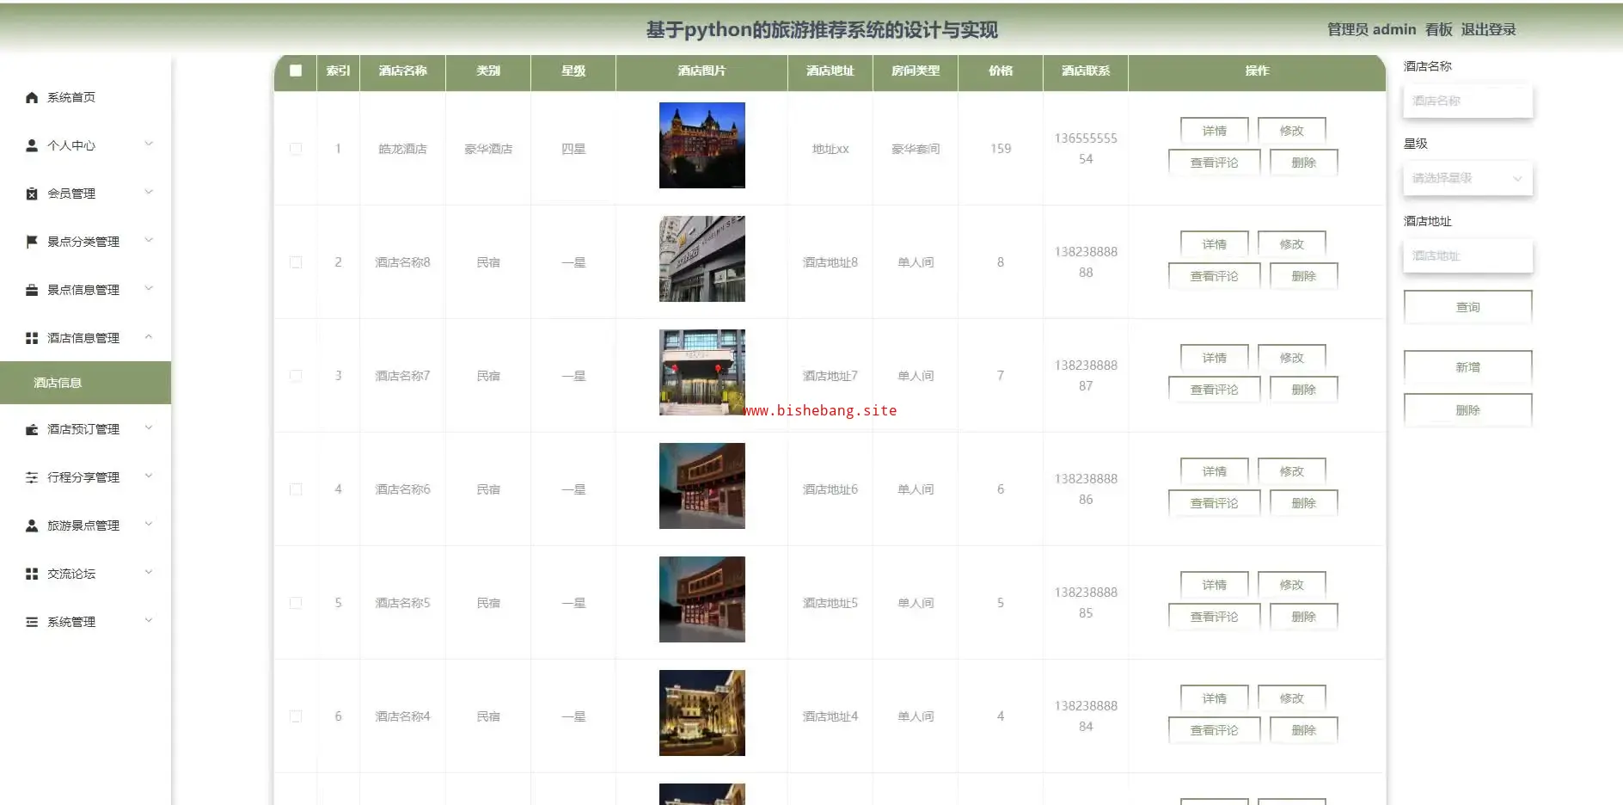Click 修改 for 酒店名称8
1623x805 pixels.
(1291, 244)
